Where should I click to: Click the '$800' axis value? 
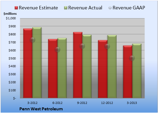(12, 34)
